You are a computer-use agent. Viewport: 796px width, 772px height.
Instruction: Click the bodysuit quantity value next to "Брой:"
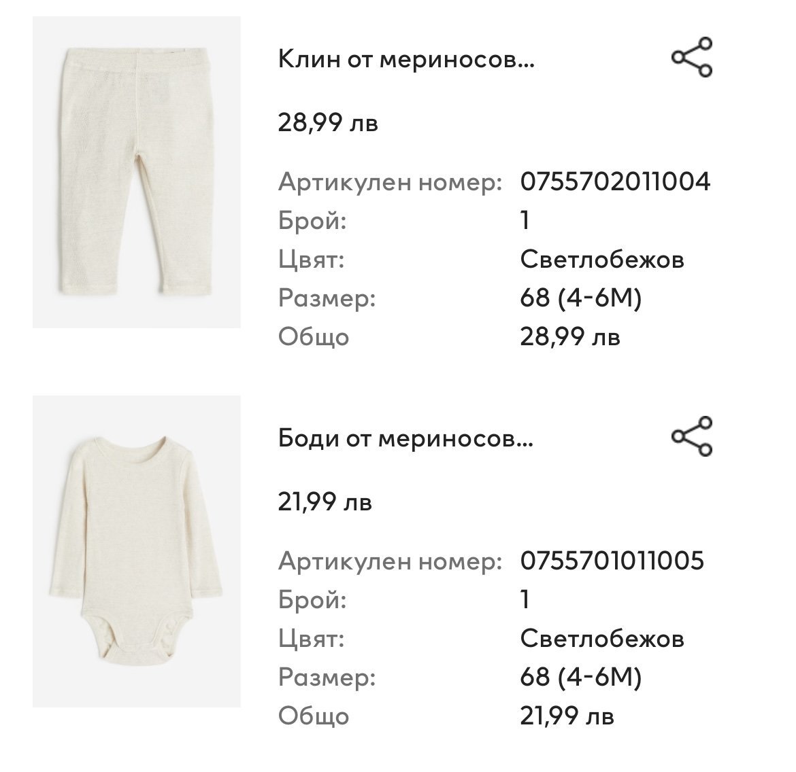525,600
